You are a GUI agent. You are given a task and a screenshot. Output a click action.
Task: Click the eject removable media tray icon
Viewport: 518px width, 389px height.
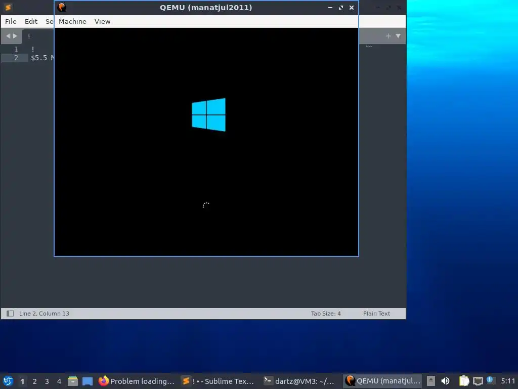431,381
